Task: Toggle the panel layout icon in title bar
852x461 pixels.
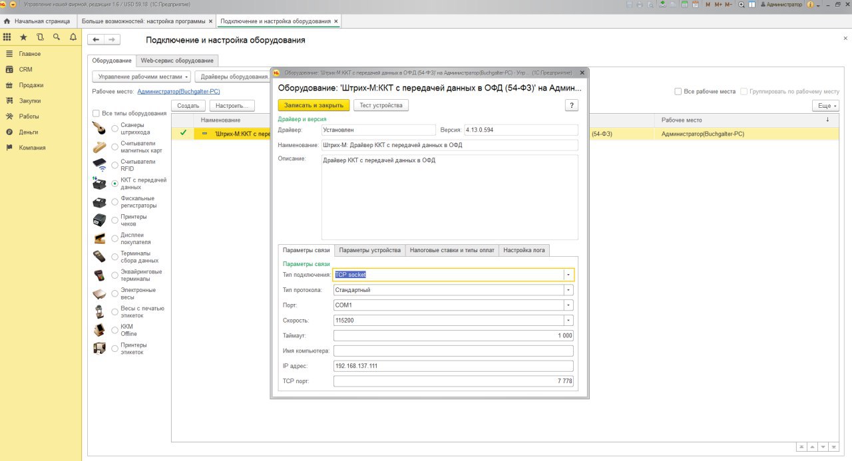Action: pyautogui.click(x=752, y=4)
